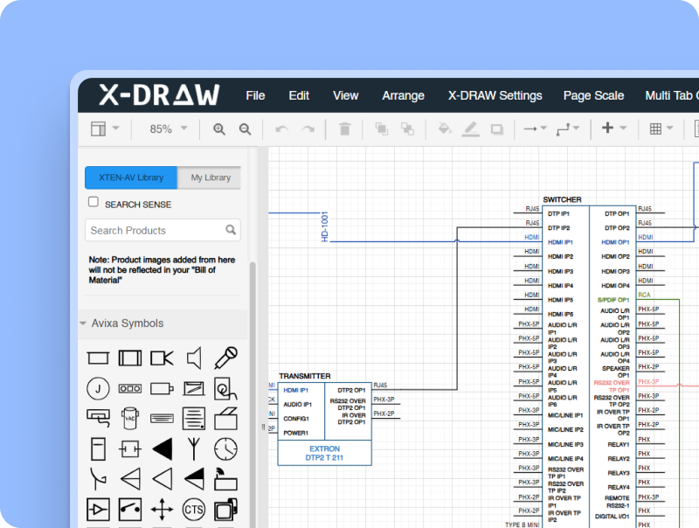Click the Search Products field
699x528 pixels.
(163, 230)
